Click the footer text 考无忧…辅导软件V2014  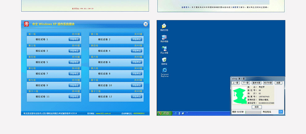(50, 113)
